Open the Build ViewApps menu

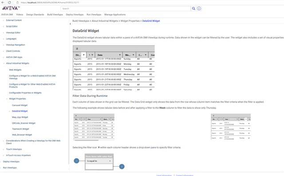55,15
